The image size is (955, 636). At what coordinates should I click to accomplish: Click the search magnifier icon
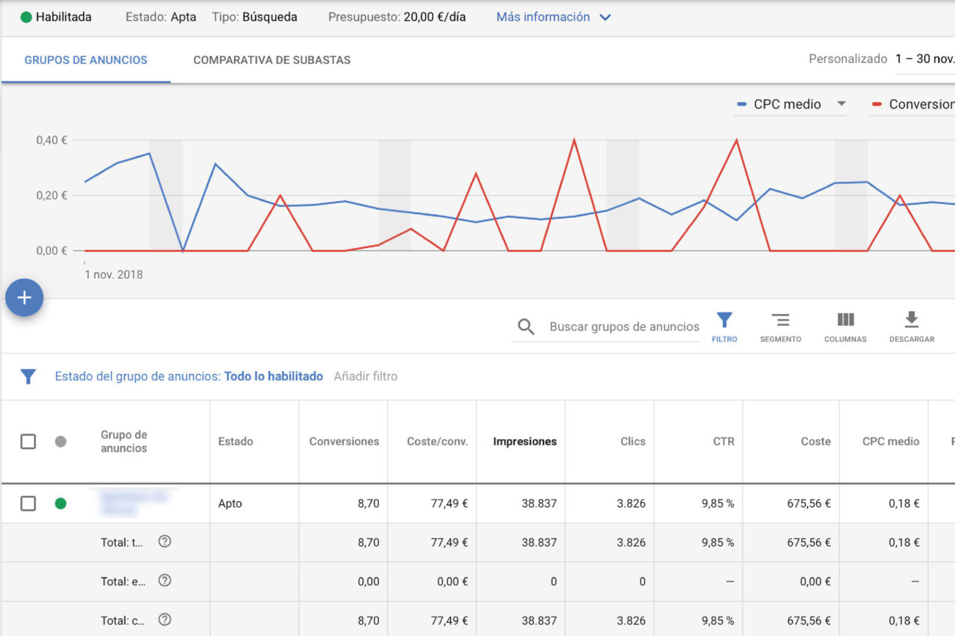coord(526,326)
